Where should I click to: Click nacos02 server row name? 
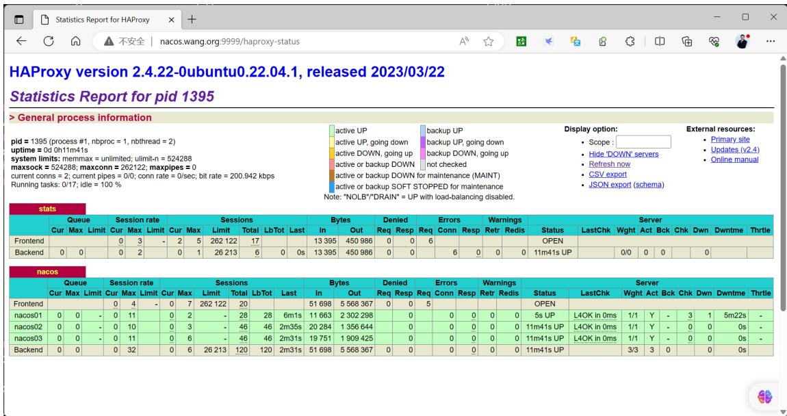[29, 326]
